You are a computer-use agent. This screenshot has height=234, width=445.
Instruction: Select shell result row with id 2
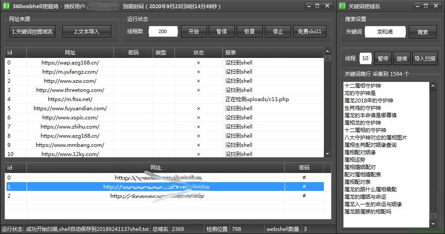pyautogui.click(x=164, y=196)
